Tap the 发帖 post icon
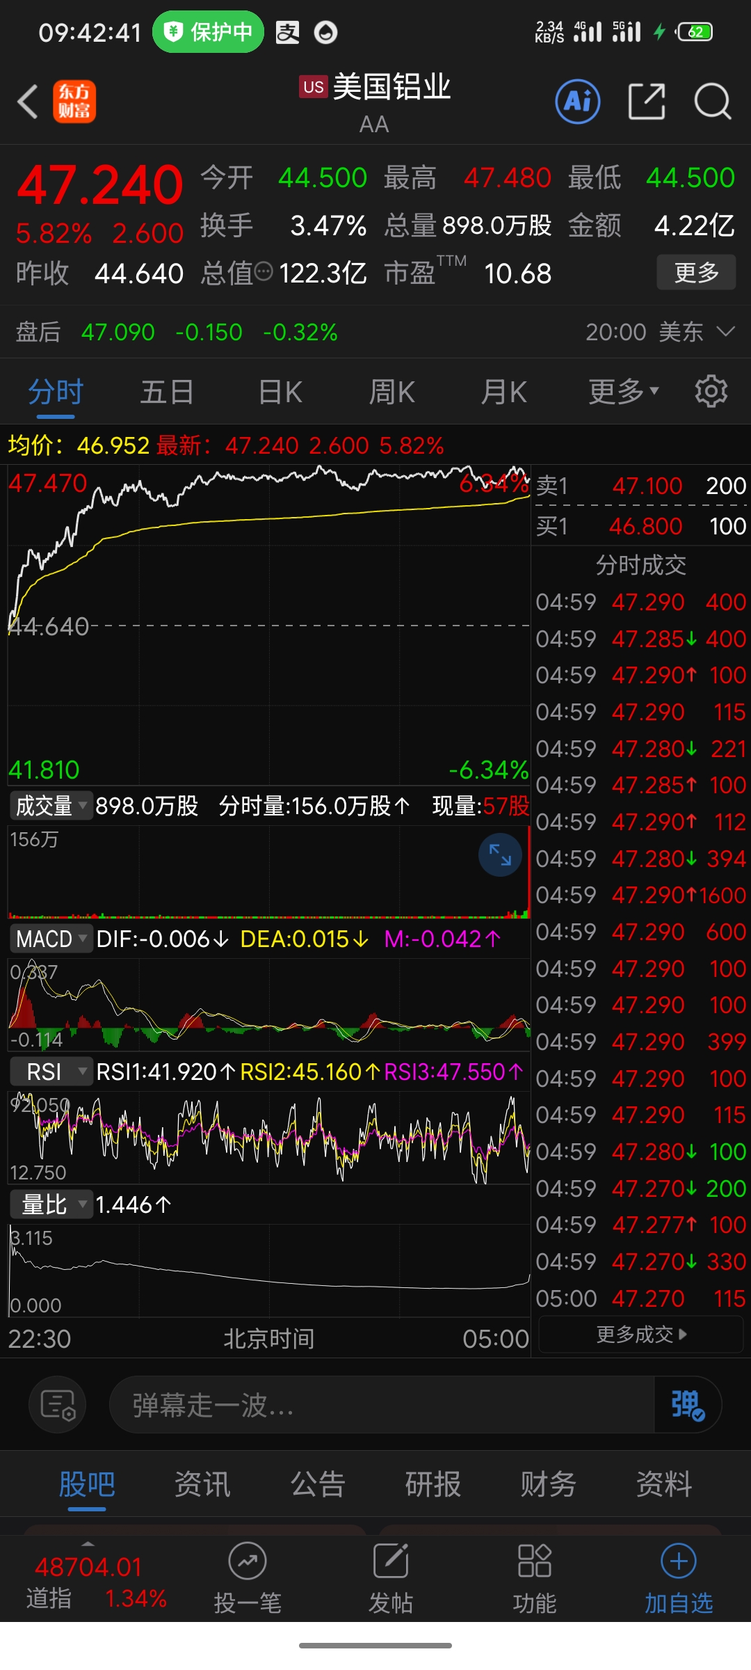The image size is (751, 1670). (391, 1577)
